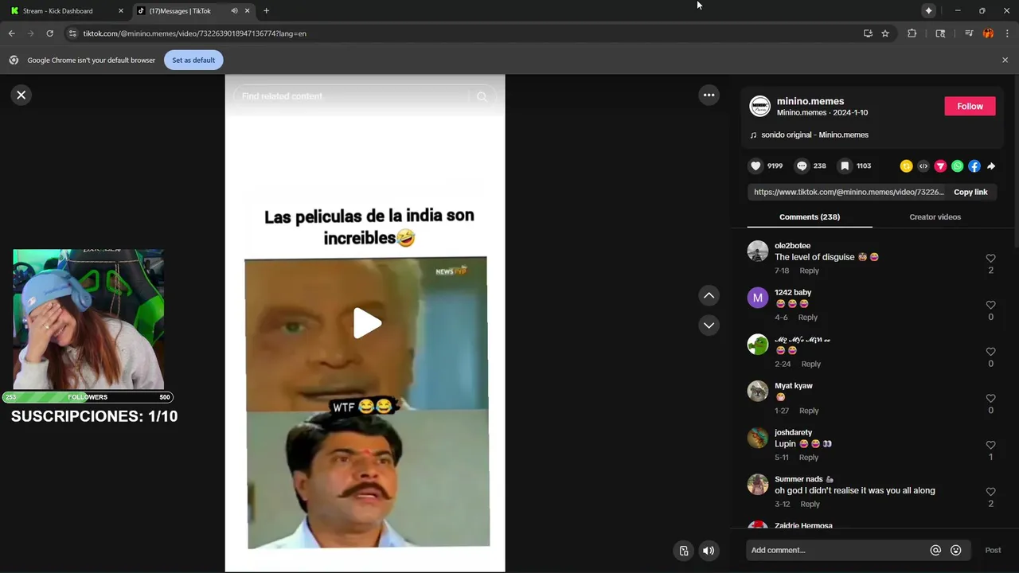Open a new browser tab
This screenshot has height=573, width=1019.
pyautogui.click(x=266, y=11)
